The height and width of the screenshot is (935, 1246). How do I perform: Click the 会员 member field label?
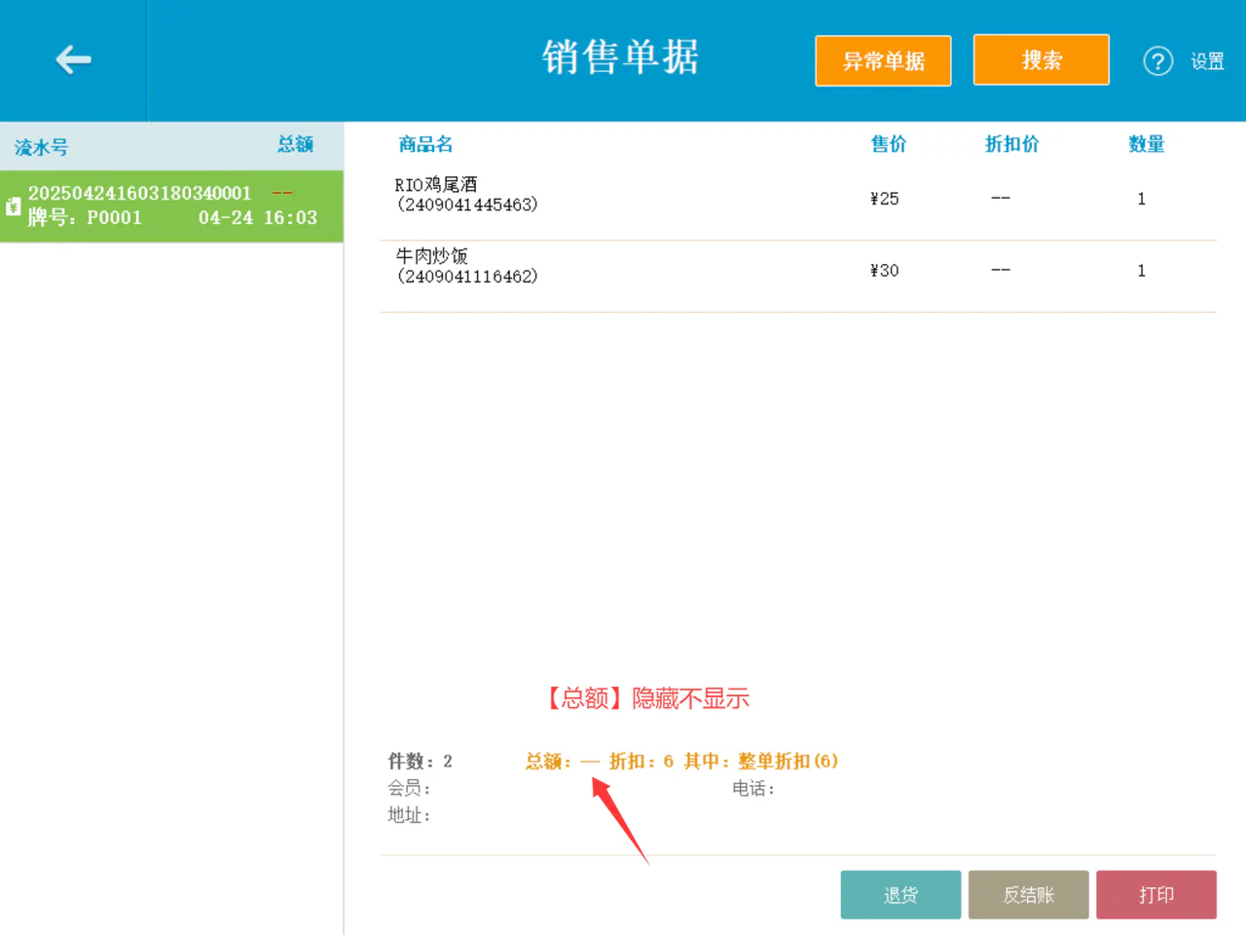[409, 788]
